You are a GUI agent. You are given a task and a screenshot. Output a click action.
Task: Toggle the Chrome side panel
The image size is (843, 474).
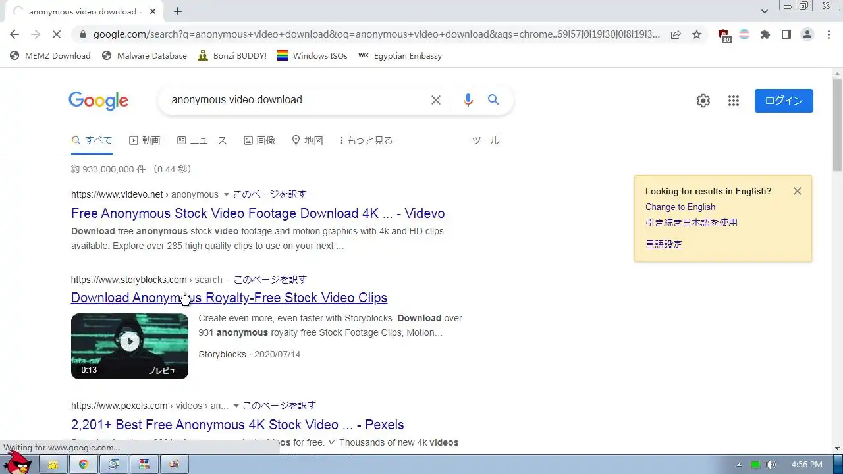[786, 35]
